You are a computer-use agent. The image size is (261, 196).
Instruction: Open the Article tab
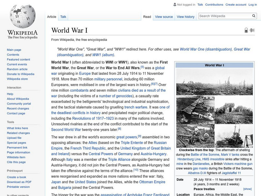pyautogui.click(x=52, y=17)
